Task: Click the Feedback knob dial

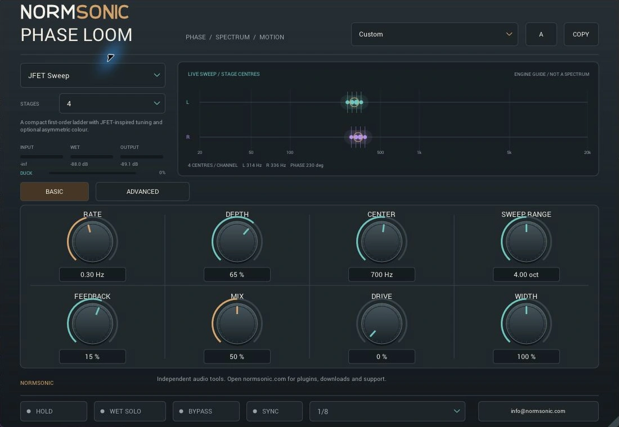Action: 92,323
